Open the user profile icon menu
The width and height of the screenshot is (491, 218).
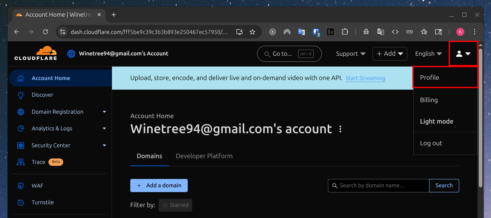[x=463, y=54]
